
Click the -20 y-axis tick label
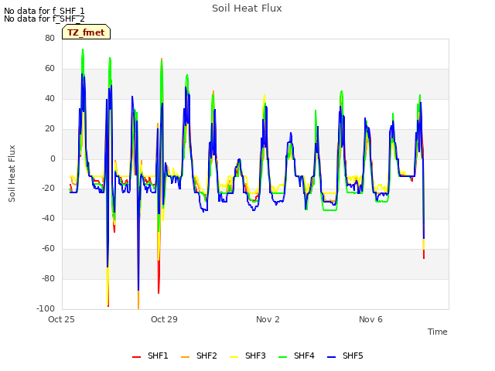tap(48, 189)
